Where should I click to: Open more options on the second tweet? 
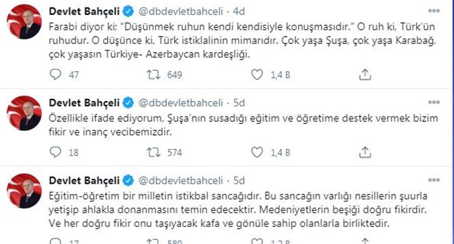tap(434, 102)
